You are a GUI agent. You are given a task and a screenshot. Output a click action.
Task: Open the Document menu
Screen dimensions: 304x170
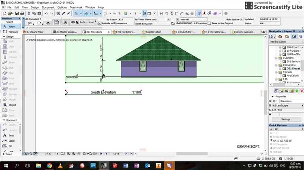(48, 7)
